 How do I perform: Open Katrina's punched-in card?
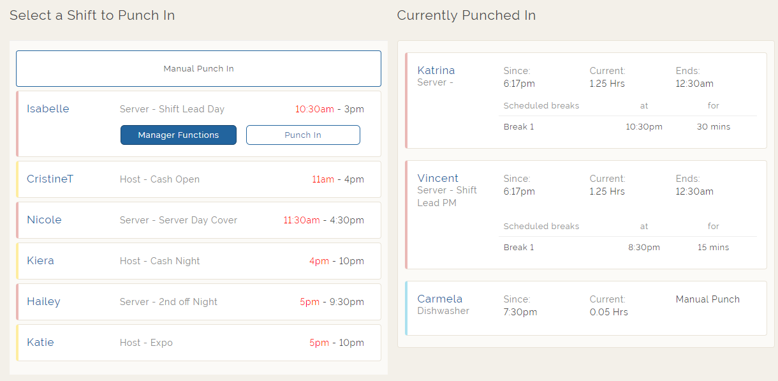click(x=585, y=100)
